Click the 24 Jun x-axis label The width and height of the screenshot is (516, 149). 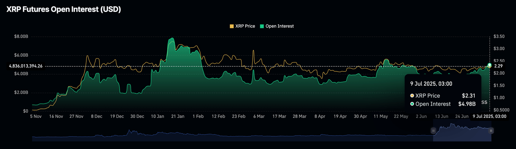click(x=462, y=117)
